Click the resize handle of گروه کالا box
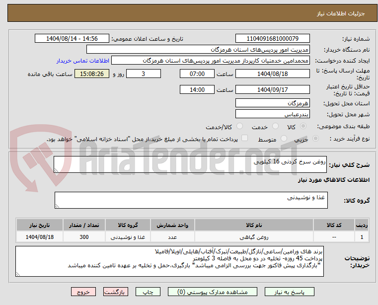Image resolution: width=378 pixels, height=305 pixels. click(x=57, y=206)
